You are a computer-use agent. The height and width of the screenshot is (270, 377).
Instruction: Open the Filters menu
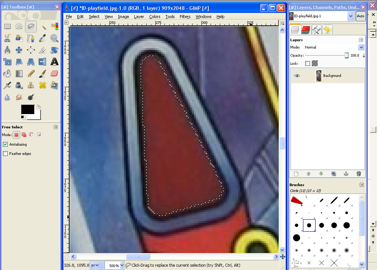pos(185,17)
